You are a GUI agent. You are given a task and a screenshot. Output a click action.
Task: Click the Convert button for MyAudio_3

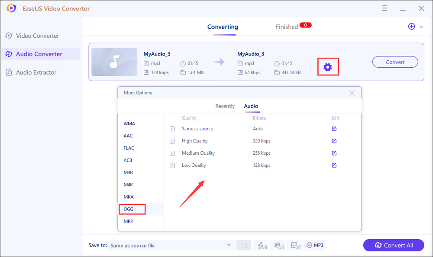pos(395,62)
